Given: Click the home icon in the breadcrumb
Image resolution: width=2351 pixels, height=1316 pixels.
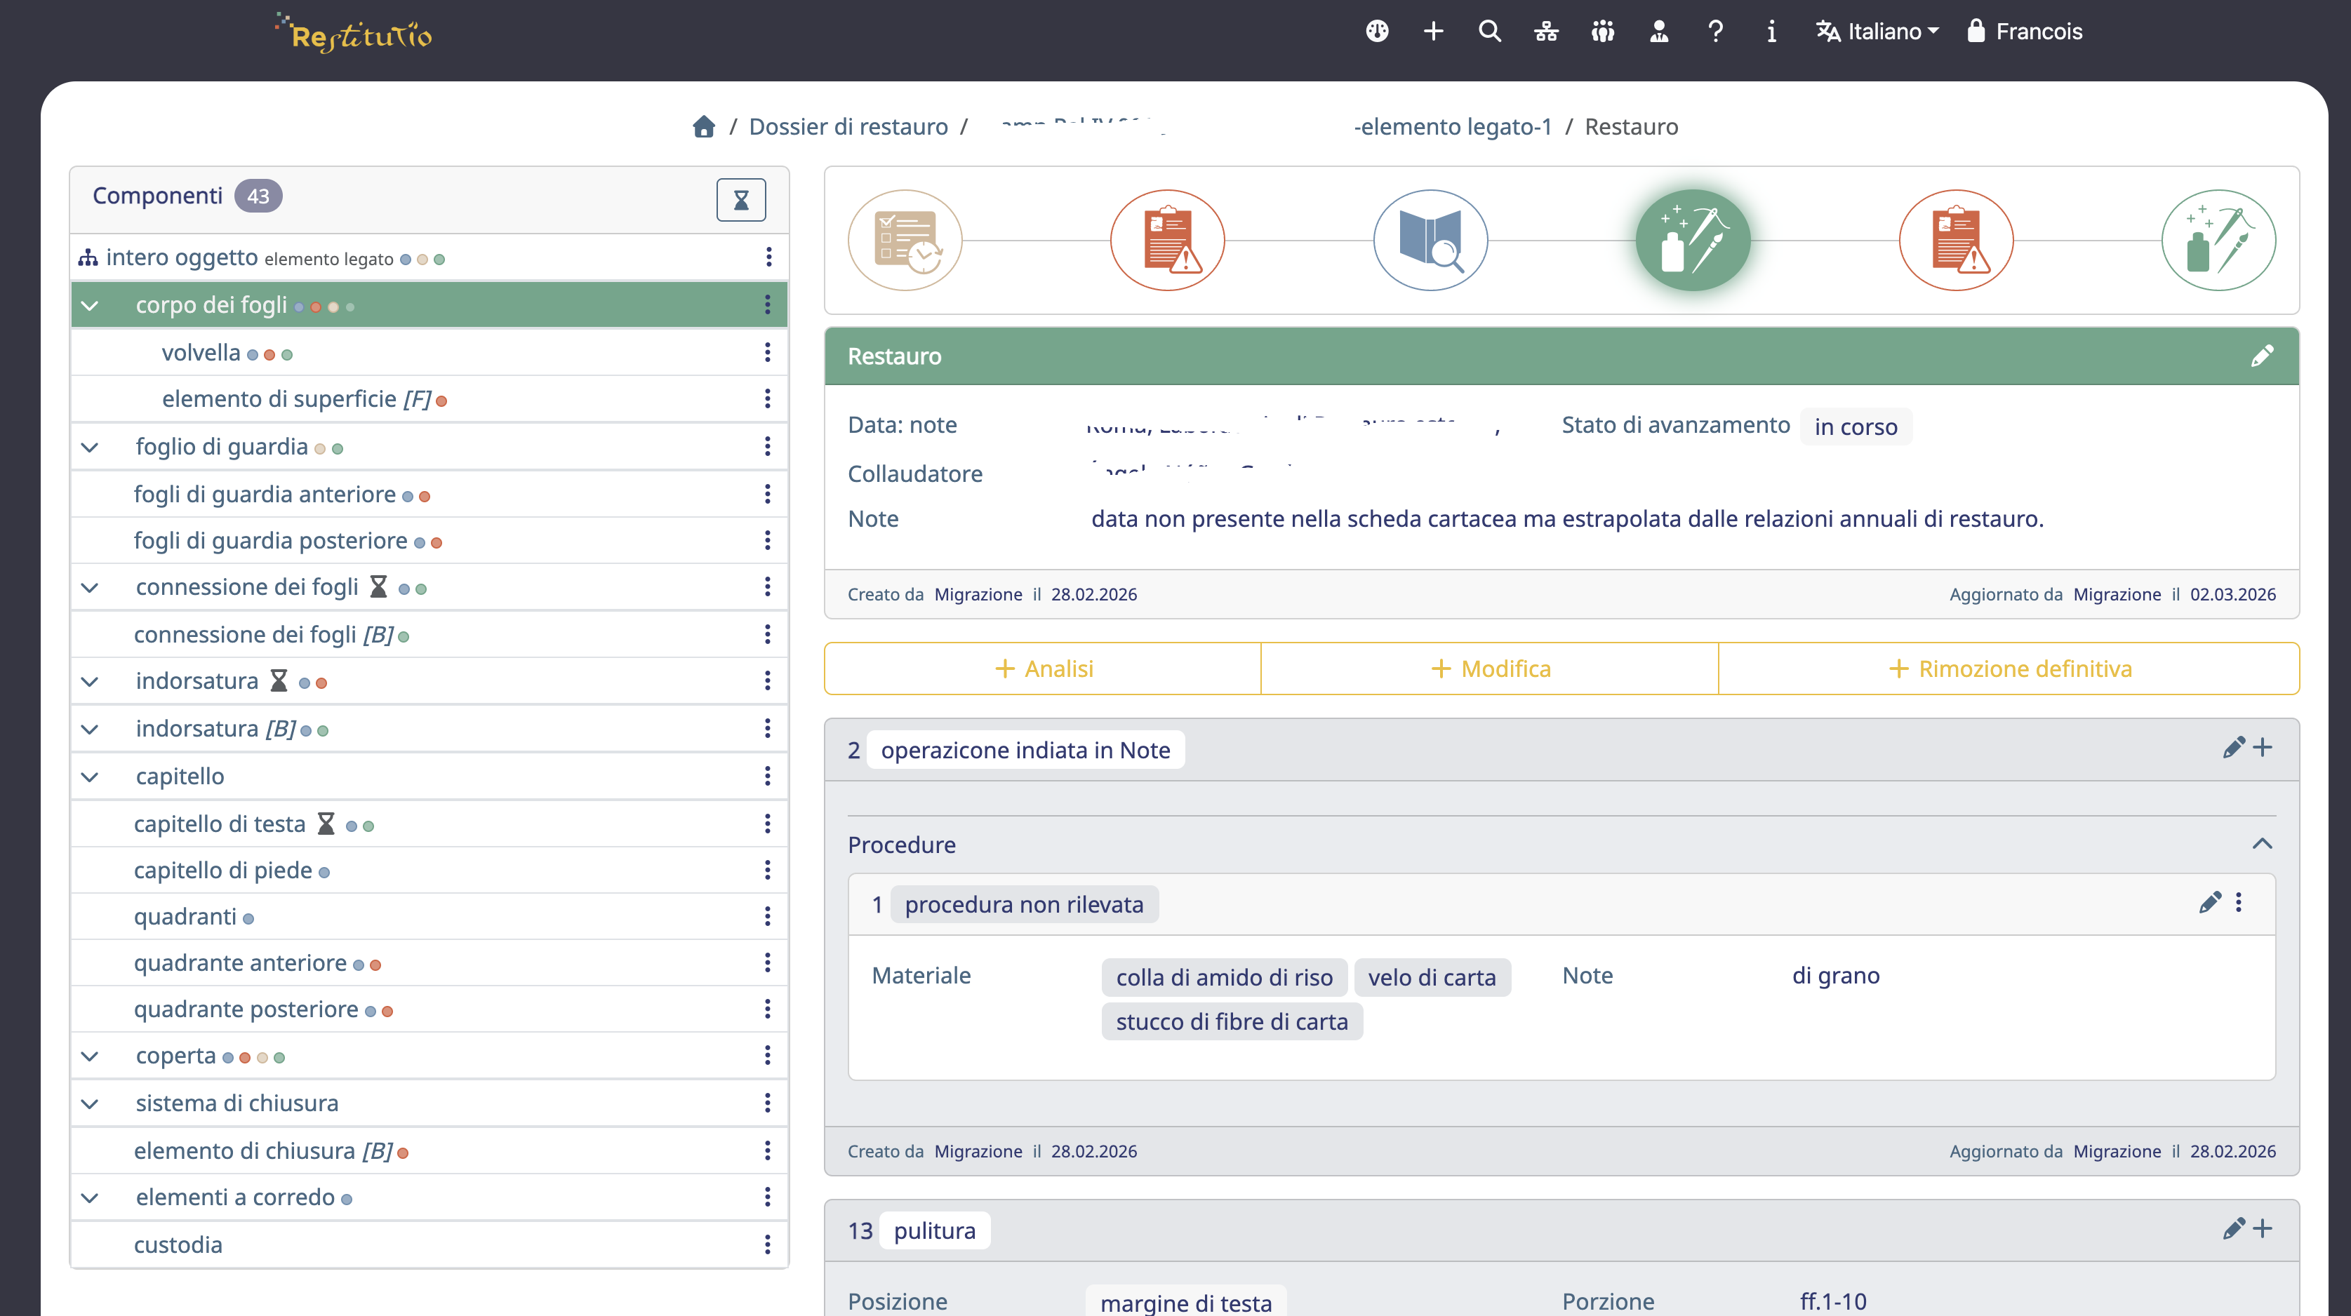Looking at the screenshot, I should pyautogui.click(x=704, y=127).
